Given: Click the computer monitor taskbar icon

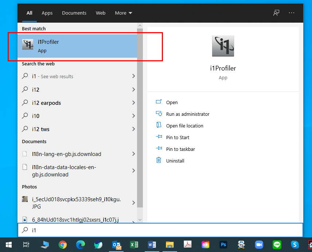Looking at the screenshot, I should (x=45, y=245).
